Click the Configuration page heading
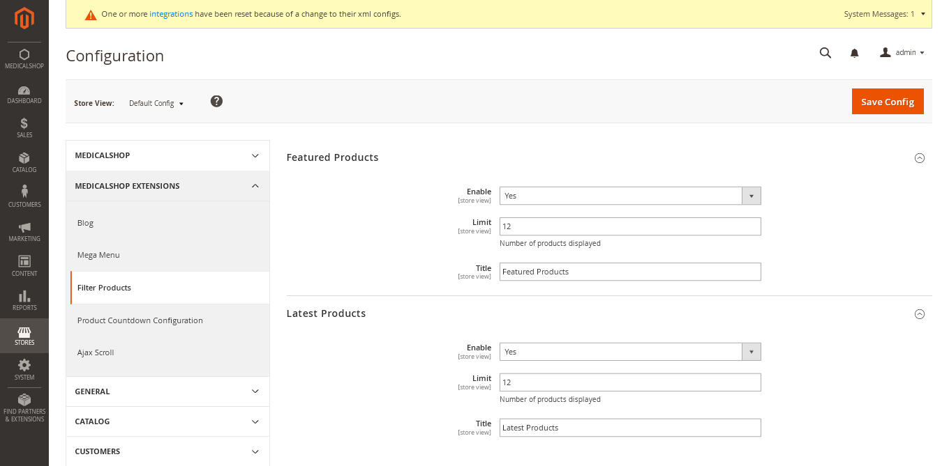Viewport: 949px width, 466px height. [x=115, y=56]
